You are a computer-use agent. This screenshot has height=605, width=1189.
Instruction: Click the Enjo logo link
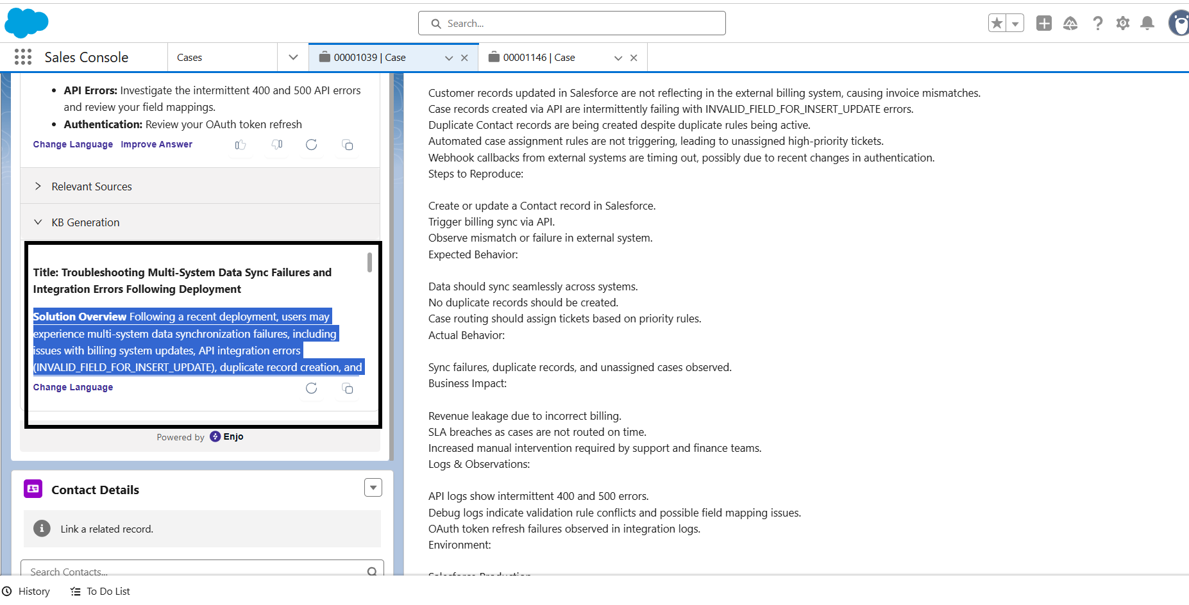pos(227,436)
